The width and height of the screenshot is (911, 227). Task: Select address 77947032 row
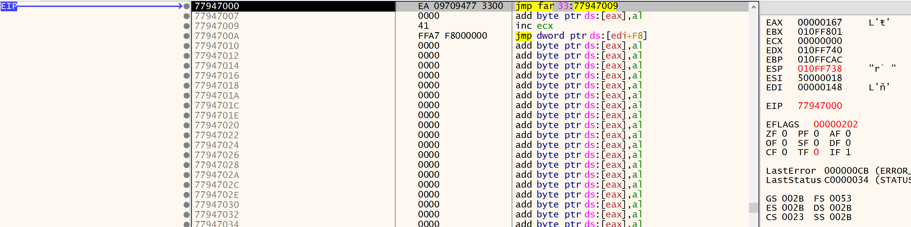[x=470, y=214]
